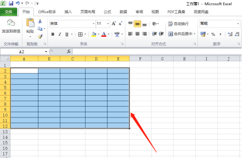Open Customize Quick Access Toolbar dropdown

click(38, 3)
